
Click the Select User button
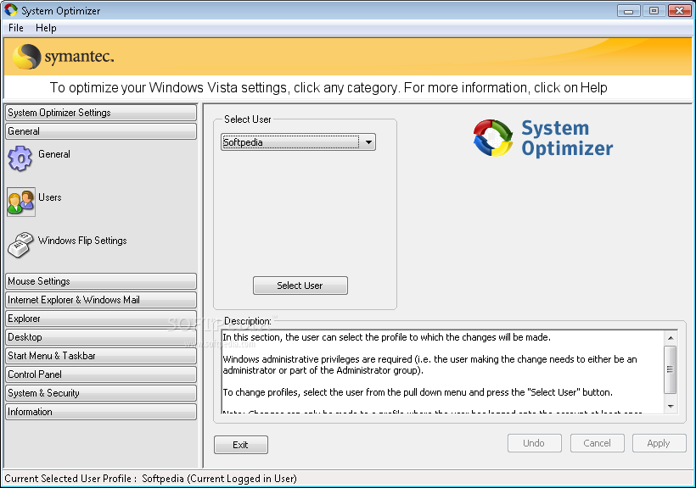[300, 286]
